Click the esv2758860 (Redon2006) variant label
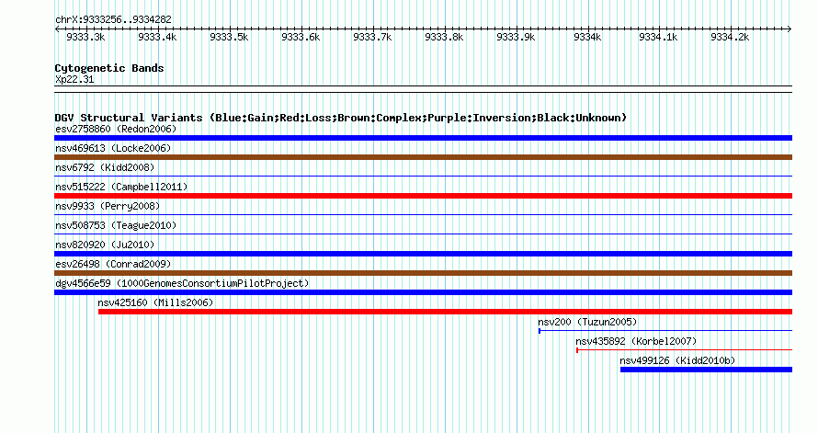Image resolution: width=818 pixels, height=433 pixels. click(x=116, y=129)
